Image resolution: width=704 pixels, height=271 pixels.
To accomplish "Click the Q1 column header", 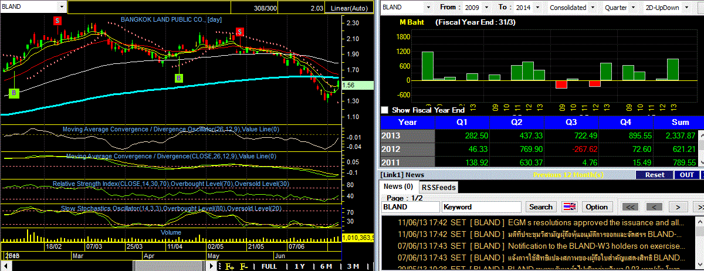I will click(462, 122).
